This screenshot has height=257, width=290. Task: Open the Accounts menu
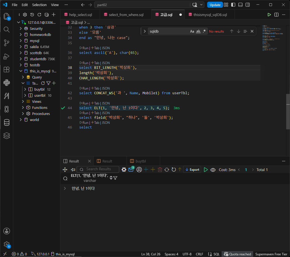click(7, 231)
